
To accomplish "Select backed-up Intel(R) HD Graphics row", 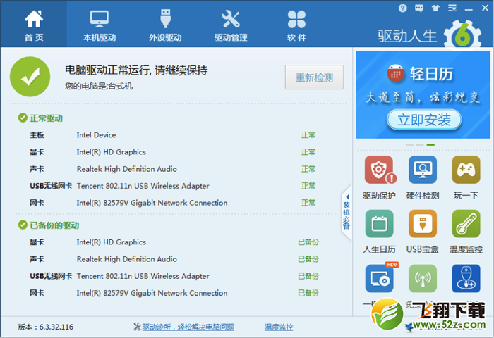I will click(174, 242).
